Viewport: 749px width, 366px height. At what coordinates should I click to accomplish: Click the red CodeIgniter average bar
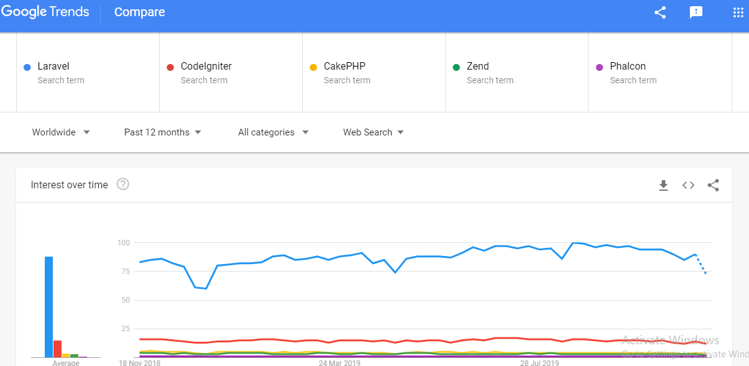click(x=57, y=347)
